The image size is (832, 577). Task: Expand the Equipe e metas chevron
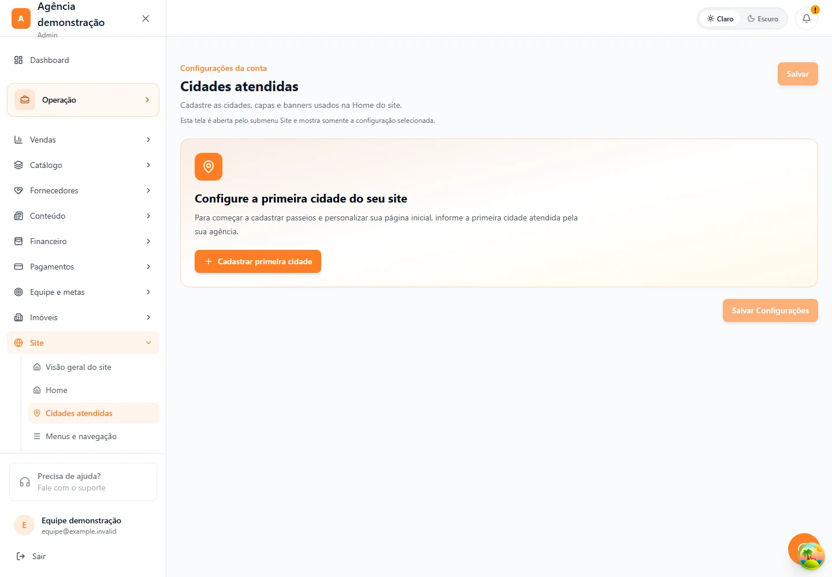coord(148,292)
